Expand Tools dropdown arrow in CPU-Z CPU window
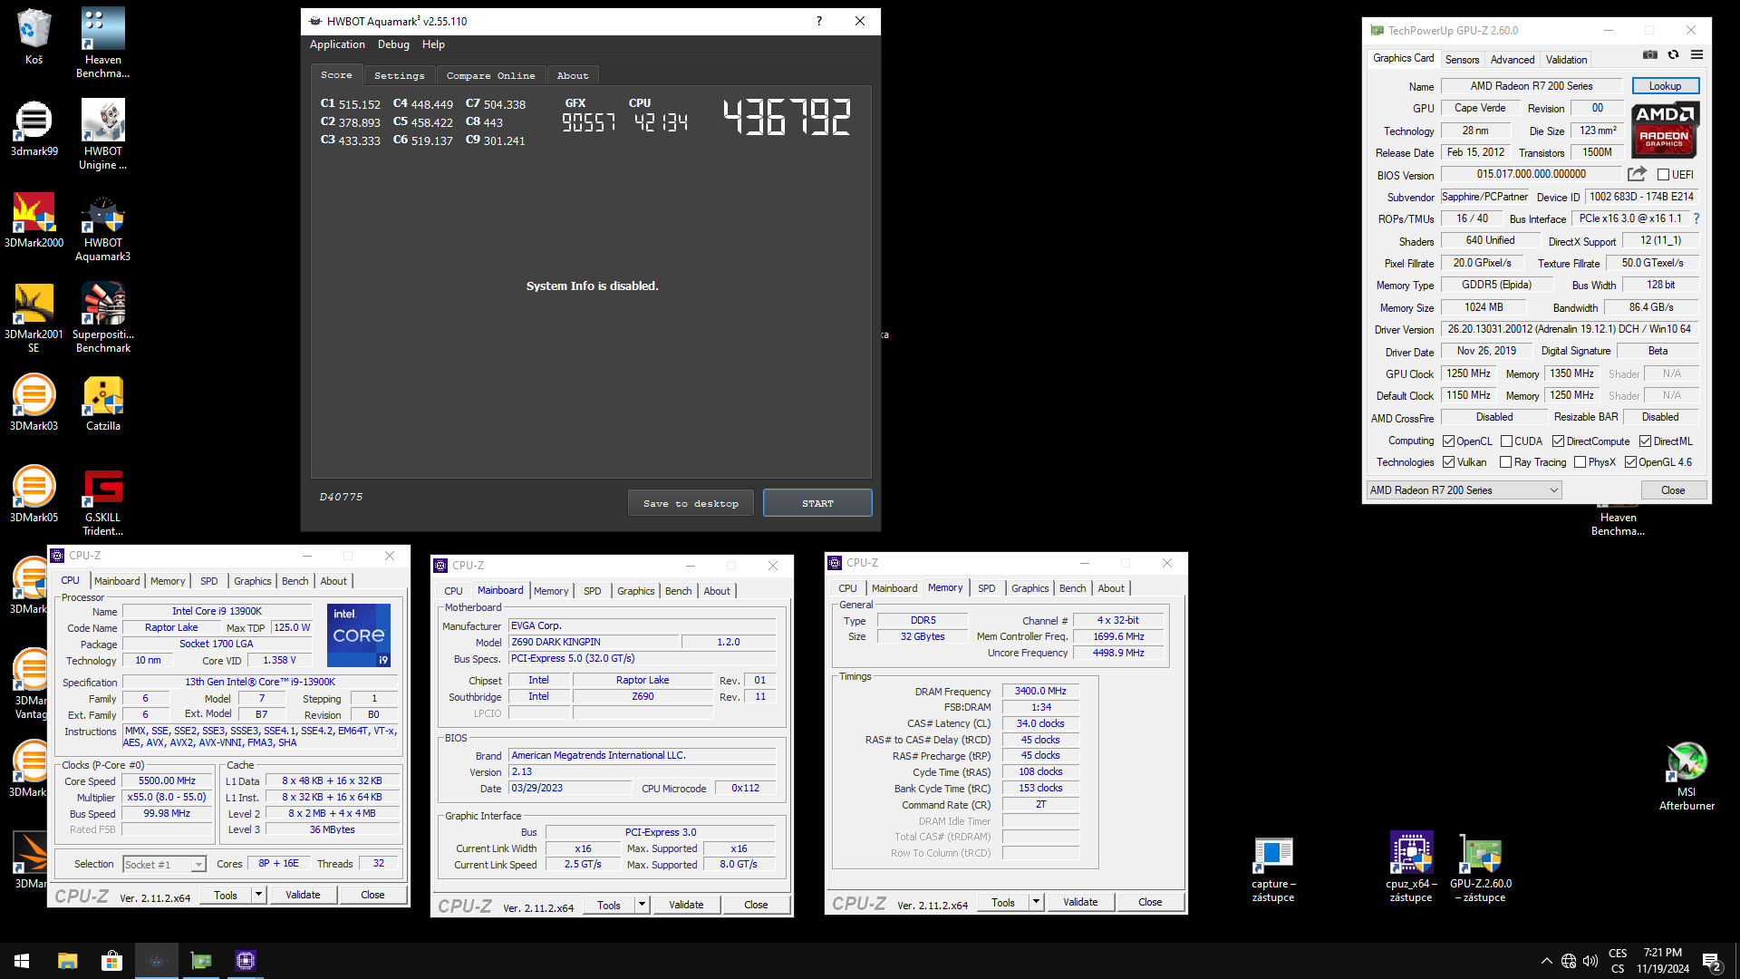This screenshot has width=1740, height=979. click(x=258, y=895)
